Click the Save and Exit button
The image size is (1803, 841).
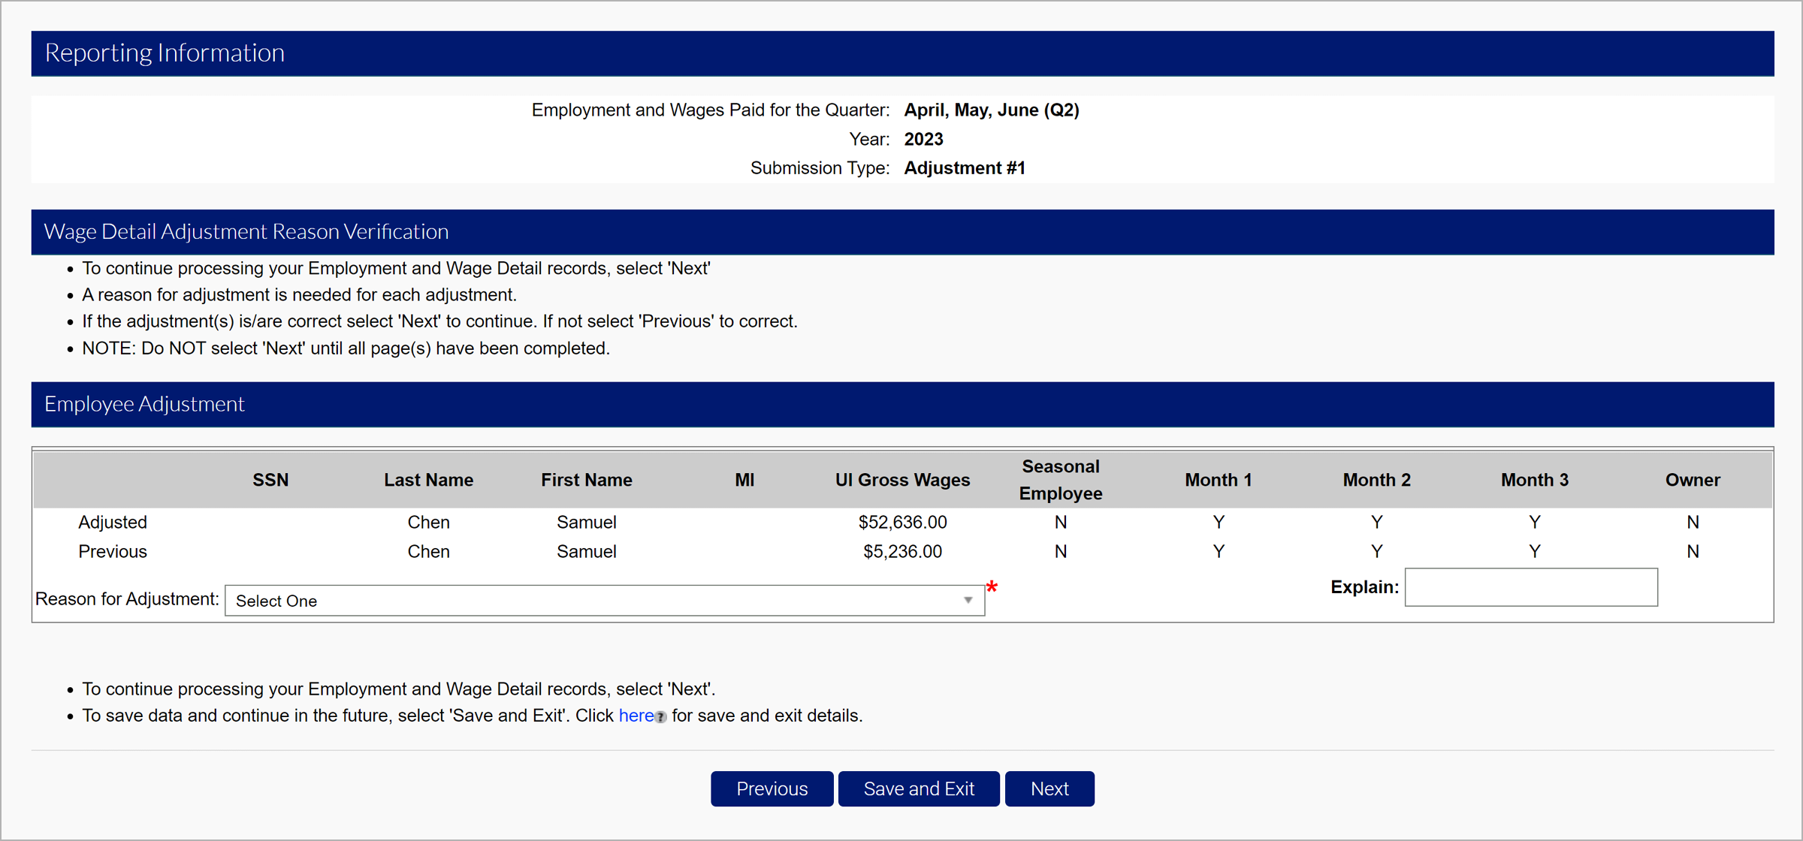[x=918, y=788]
